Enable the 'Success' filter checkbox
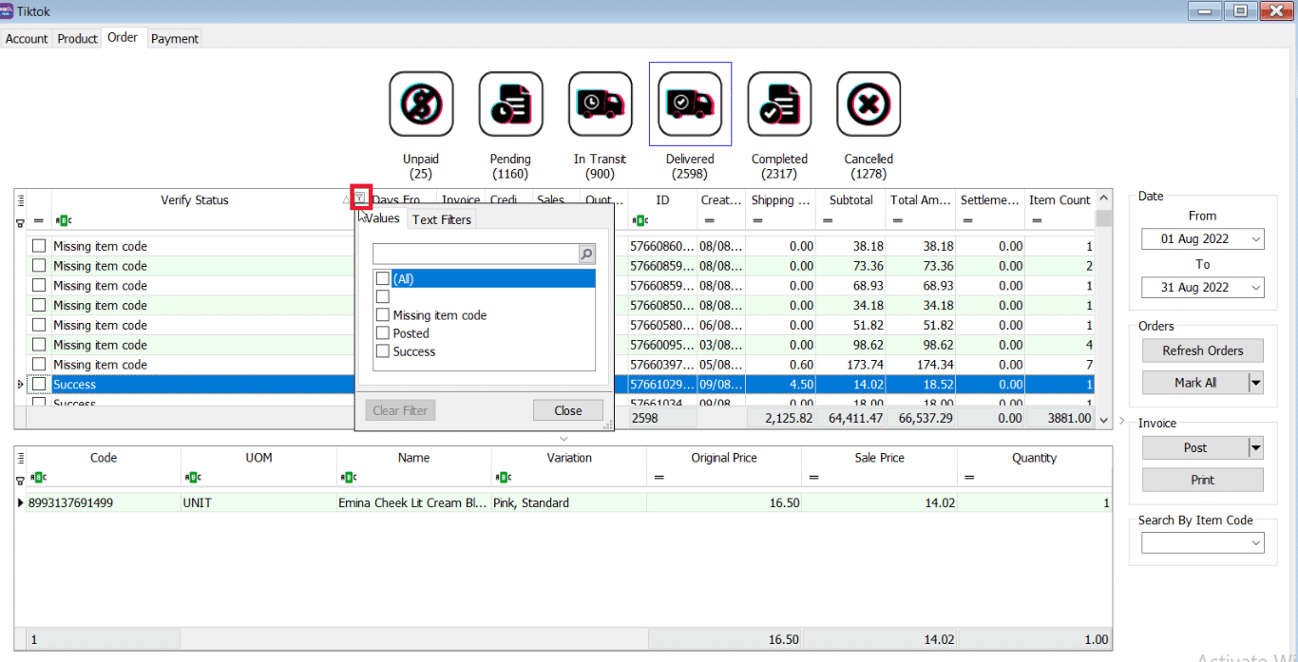 click(x=383, y=351)
